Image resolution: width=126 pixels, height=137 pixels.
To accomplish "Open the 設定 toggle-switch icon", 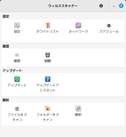I will [17, 25].
